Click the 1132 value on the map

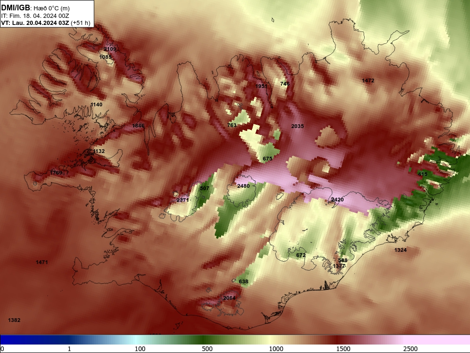point(99,151)
